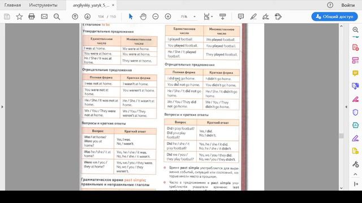Select the arrow selection tool
The width and height of the screenshot is (362, 203).
(x=131, y=16)
